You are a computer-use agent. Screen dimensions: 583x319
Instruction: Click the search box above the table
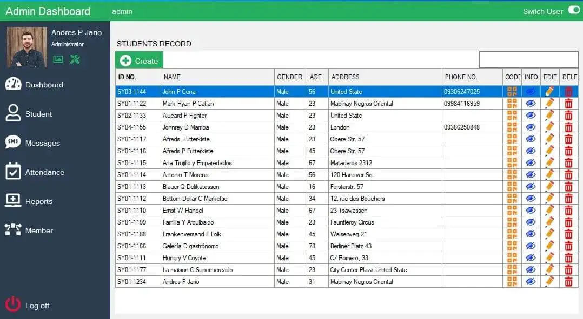(528, 60)
